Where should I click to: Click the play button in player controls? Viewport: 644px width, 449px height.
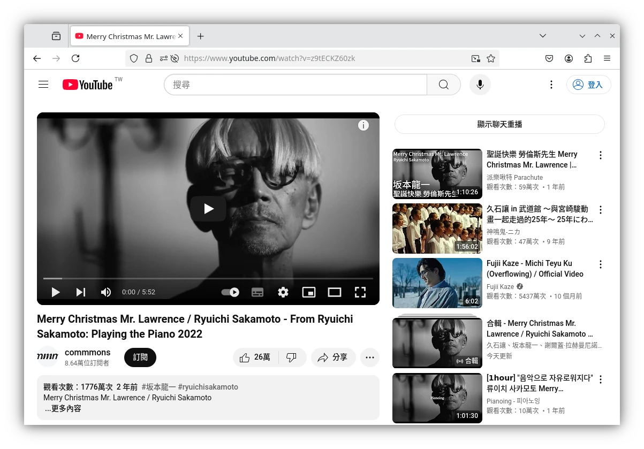pos(56,292)
